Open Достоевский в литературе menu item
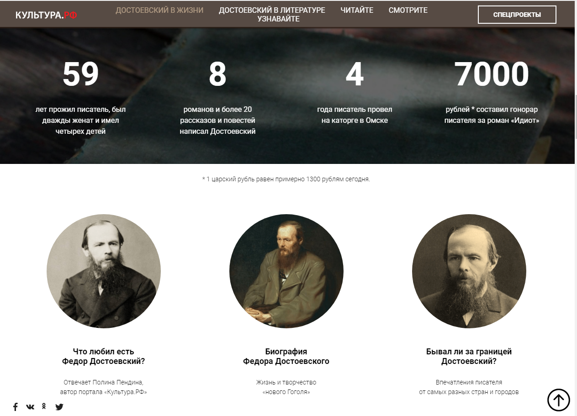 point(272,10)
